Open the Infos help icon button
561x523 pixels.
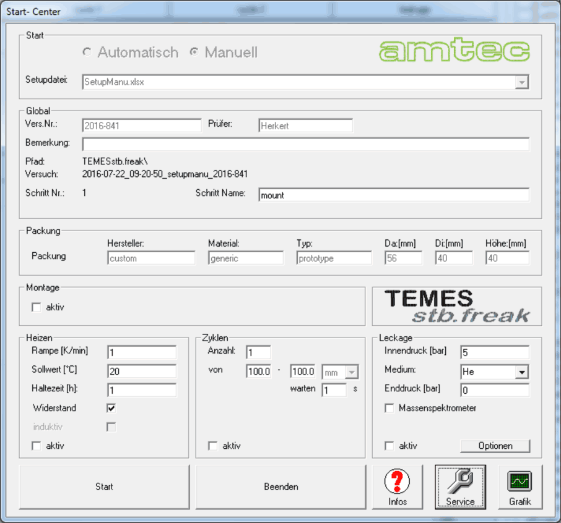(397, 487)
